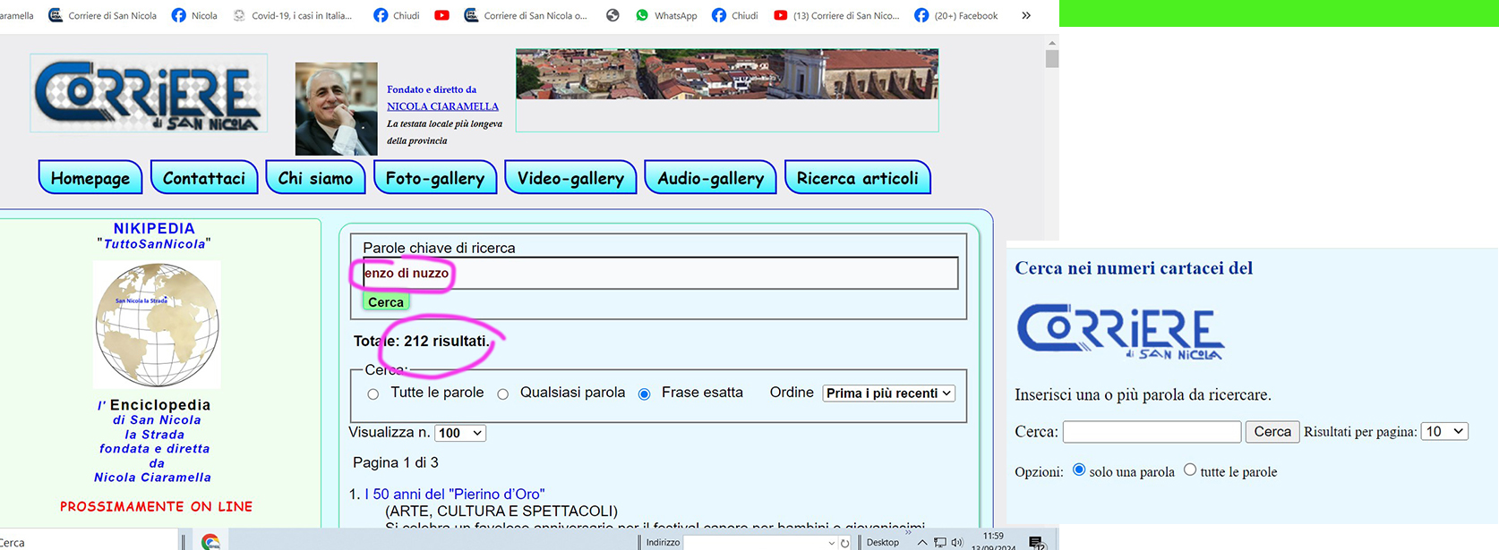The image size is (1499, 550).
Task: Click the Nikipedia globe image
Action: (x=157, y=325)
